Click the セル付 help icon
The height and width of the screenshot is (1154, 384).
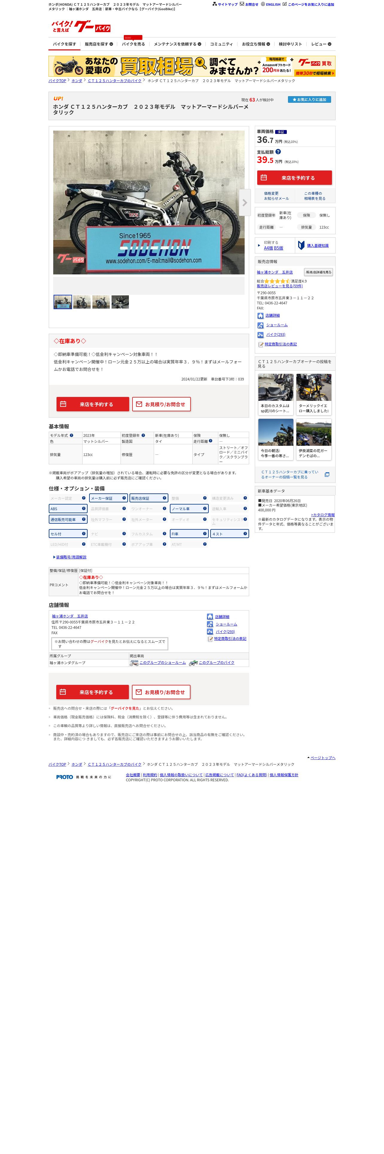point(84,534)
